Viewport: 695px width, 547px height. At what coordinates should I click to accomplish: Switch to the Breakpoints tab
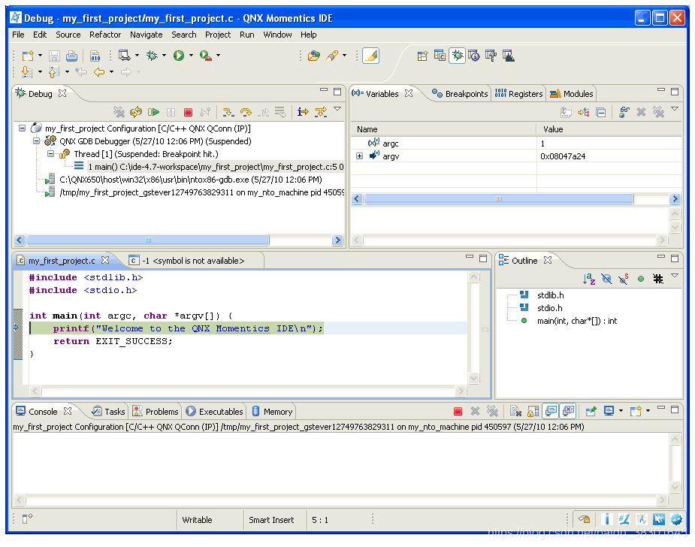click(x=460, y=94)
